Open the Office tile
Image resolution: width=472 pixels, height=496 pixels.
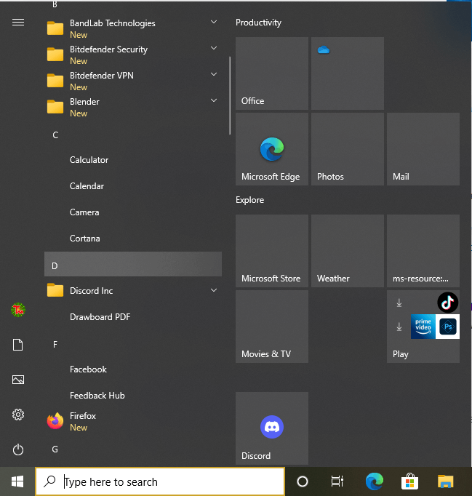coord(272,73)
